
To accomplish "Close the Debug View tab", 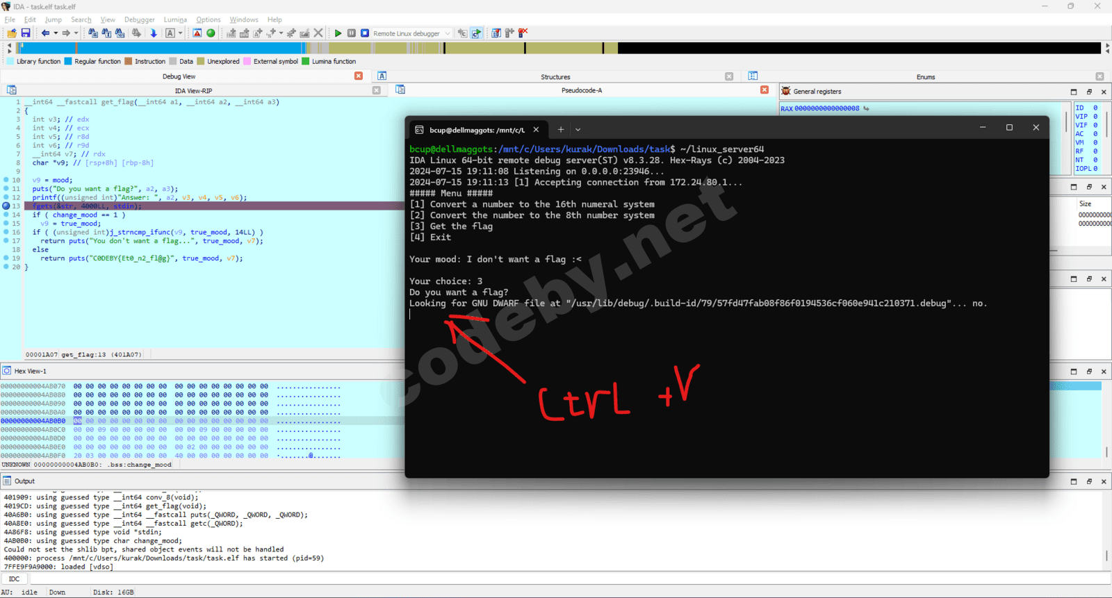I will pyautogui.click(x=359, y=76).
